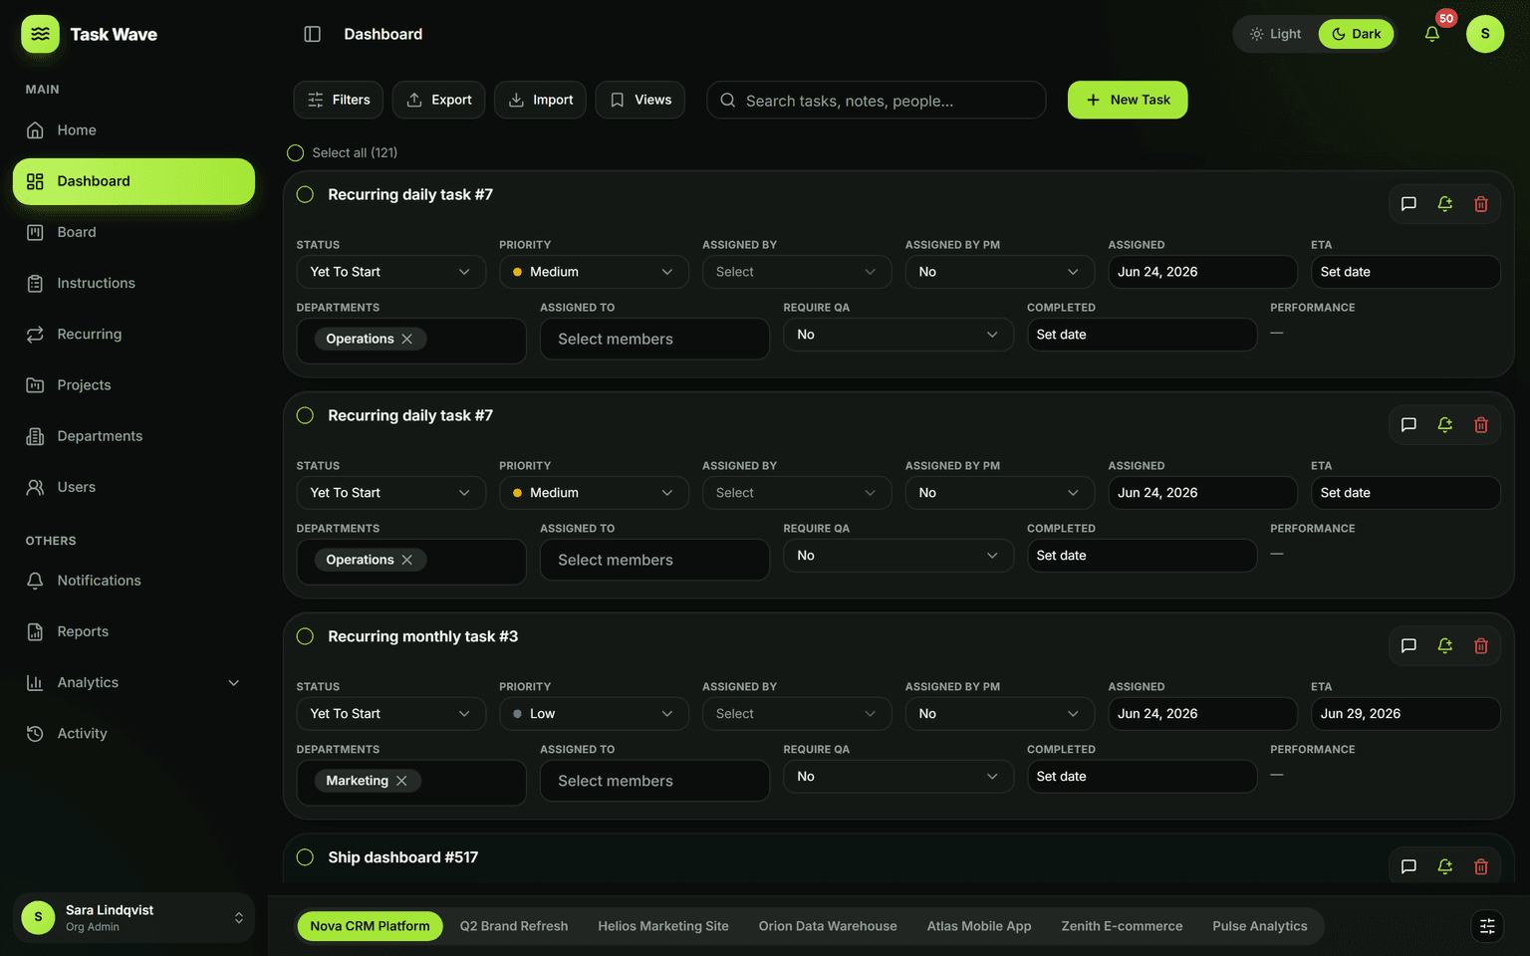Viewport: 1530px width, 956px height.
Task: Open Status dropdown of monthly task #3
Action: (390, 714)
